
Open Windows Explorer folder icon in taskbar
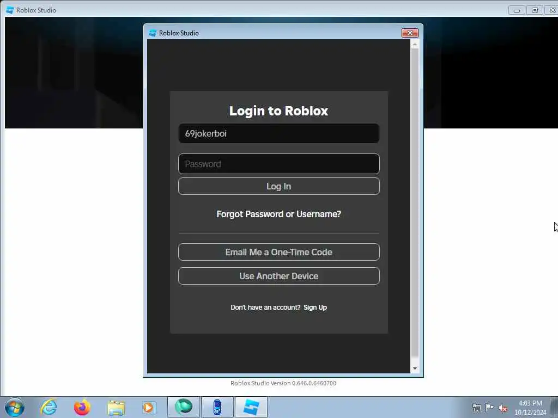click(116, 408)
